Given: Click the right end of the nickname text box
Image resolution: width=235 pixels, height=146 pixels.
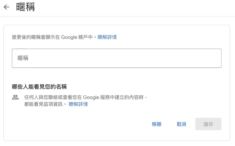Looking at the screenshot, I should [216, 58].
